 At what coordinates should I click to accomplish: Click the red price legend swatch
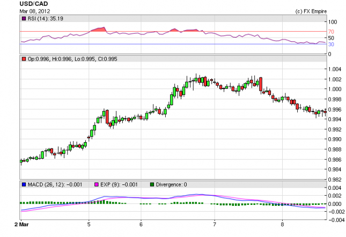pos(24,59)
